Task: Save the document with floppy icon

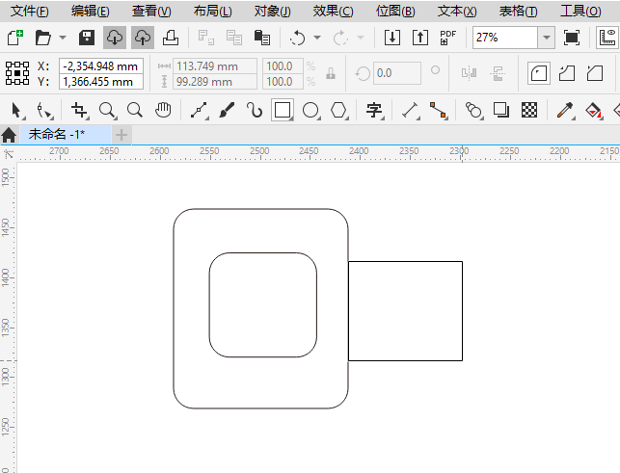Action: pos(87,38)
